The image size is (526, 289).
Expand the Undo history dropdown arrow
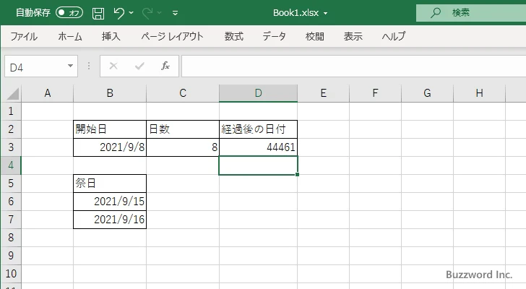tap(131, 13)
